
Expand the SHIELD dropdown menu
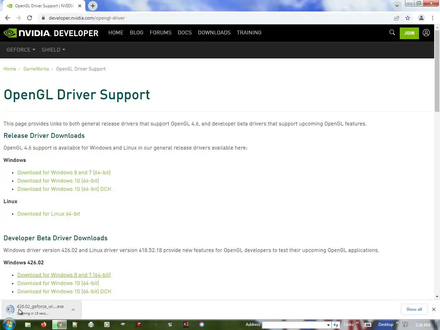53,50
